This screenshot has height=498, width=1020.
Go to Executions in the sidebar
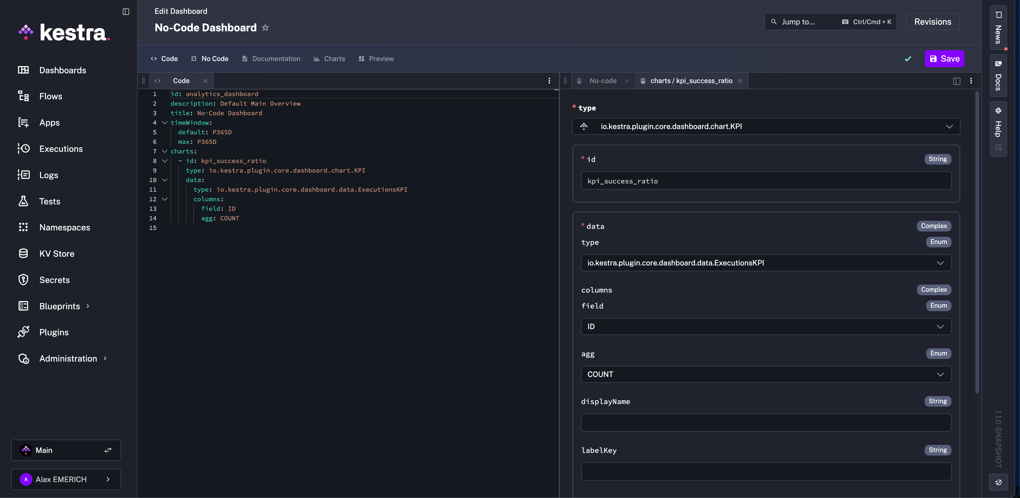coord(61,149)
